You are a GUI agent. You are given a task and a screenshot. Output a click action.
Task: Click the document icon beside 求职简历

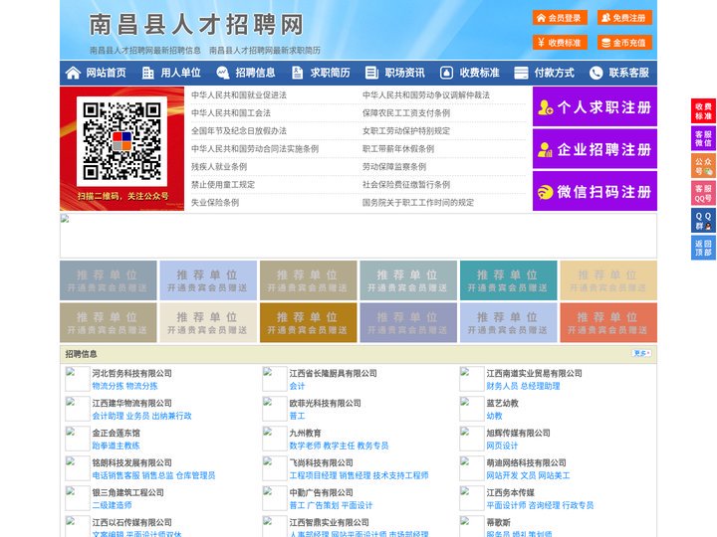point(297,73)
